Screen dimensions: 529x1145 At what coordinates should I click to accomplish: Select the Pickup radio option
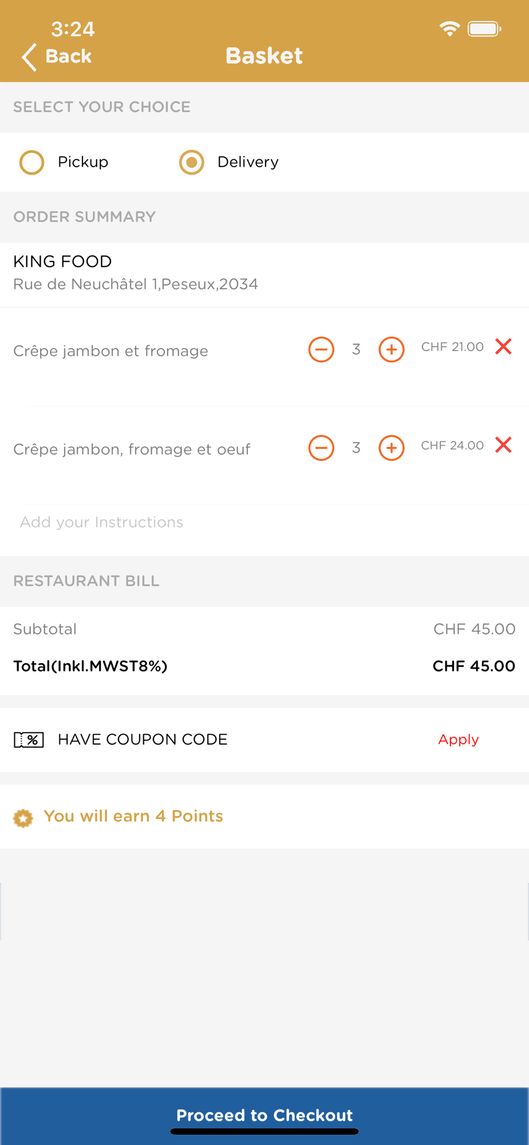32,162
